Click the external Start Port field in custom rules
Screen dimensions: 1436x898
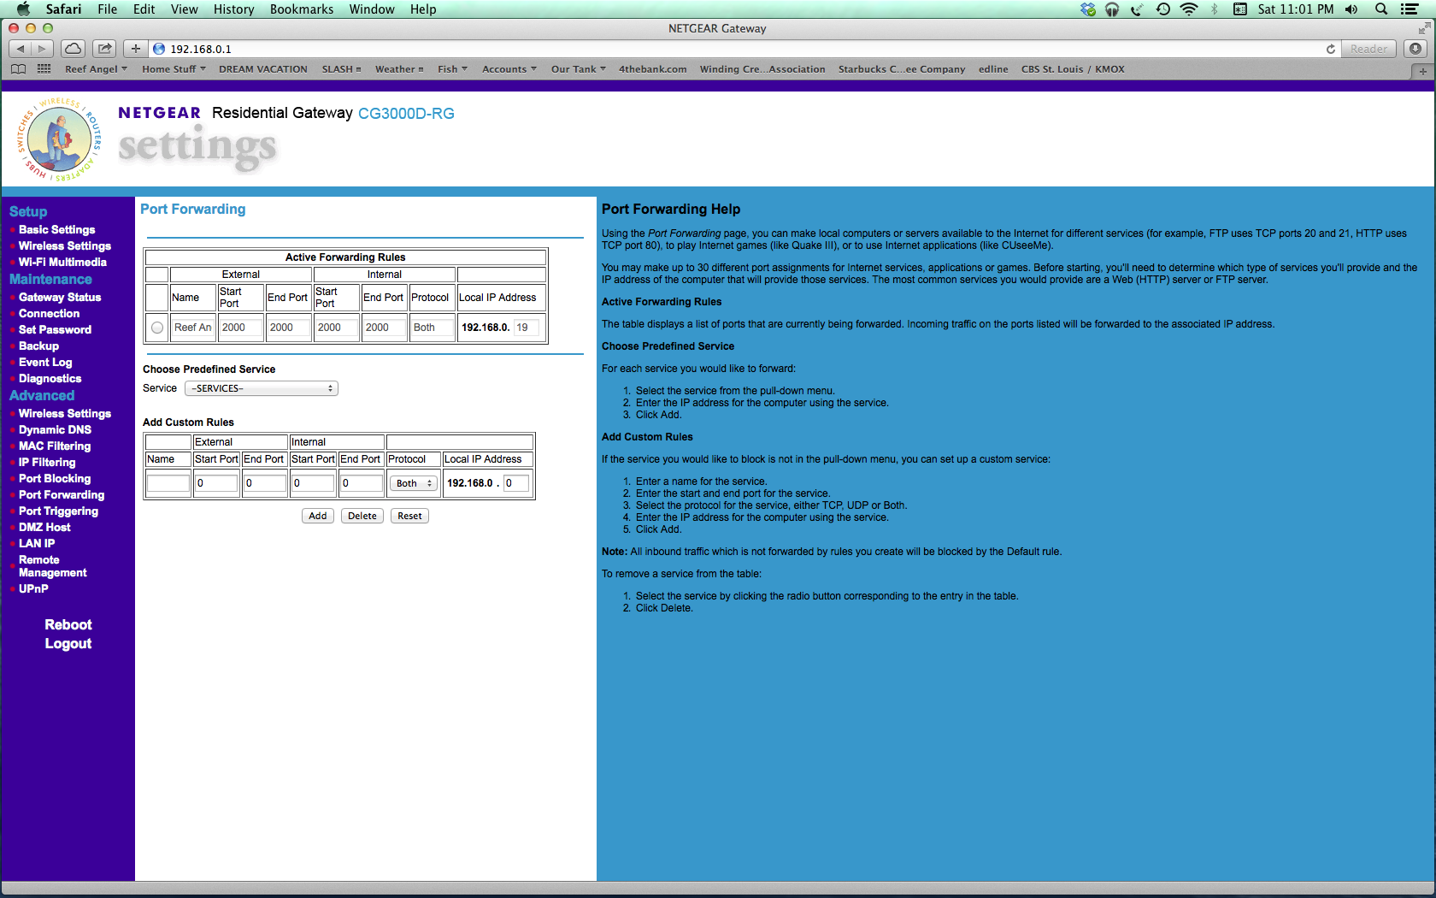[216, 483]
